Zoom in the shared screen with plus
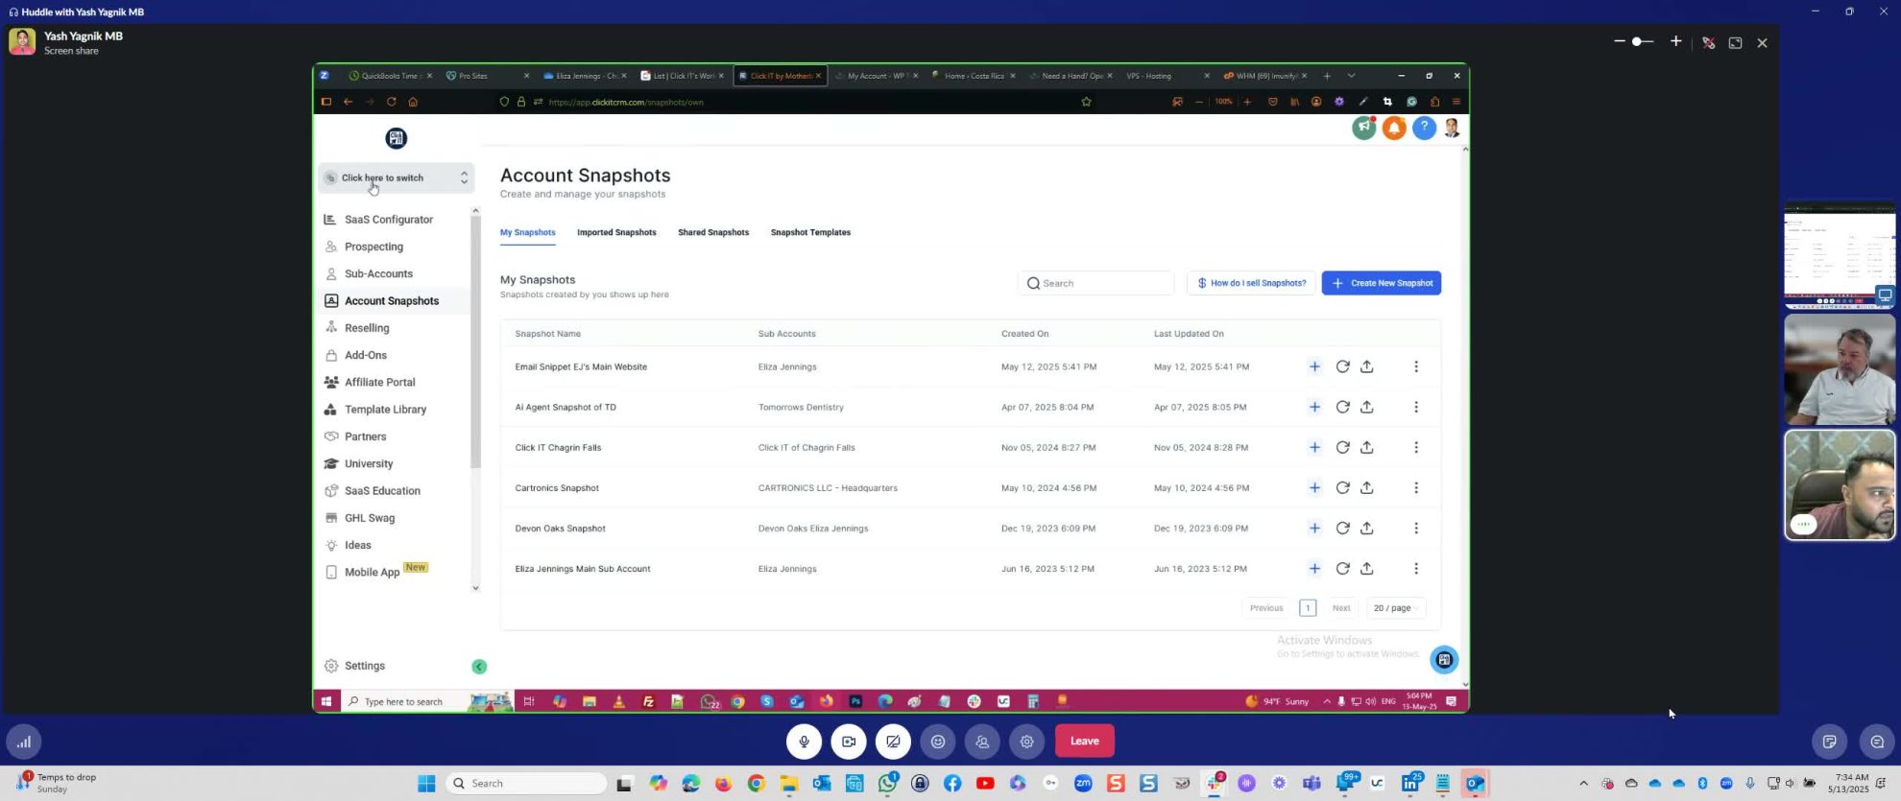Viewport: 1901px width, 801px height. (x=1675, y=41)
